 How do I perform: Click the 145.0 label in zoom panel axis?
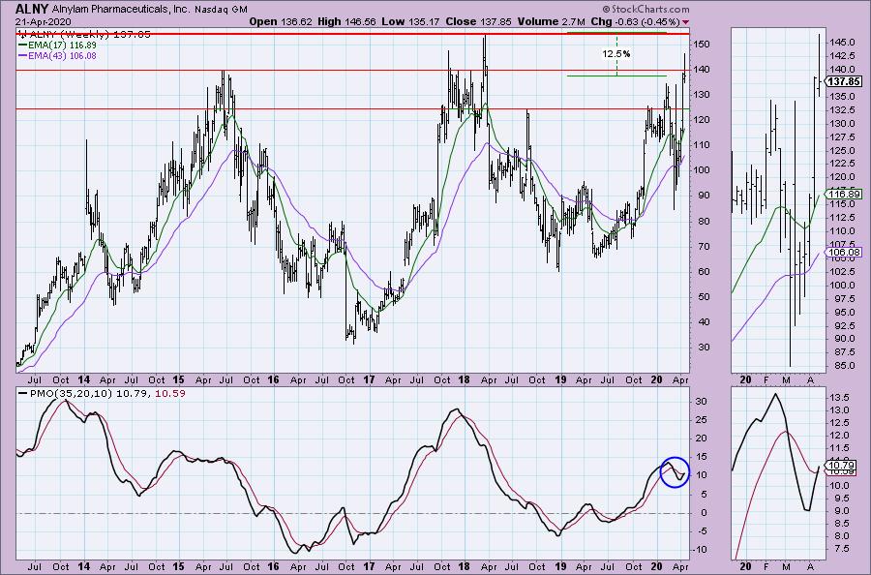click(x=843, y=43)
